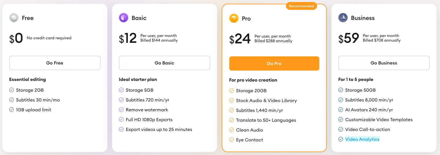Click the orange Pro plan gem icon
Screen dimensions: 440x155
point(234,19)
